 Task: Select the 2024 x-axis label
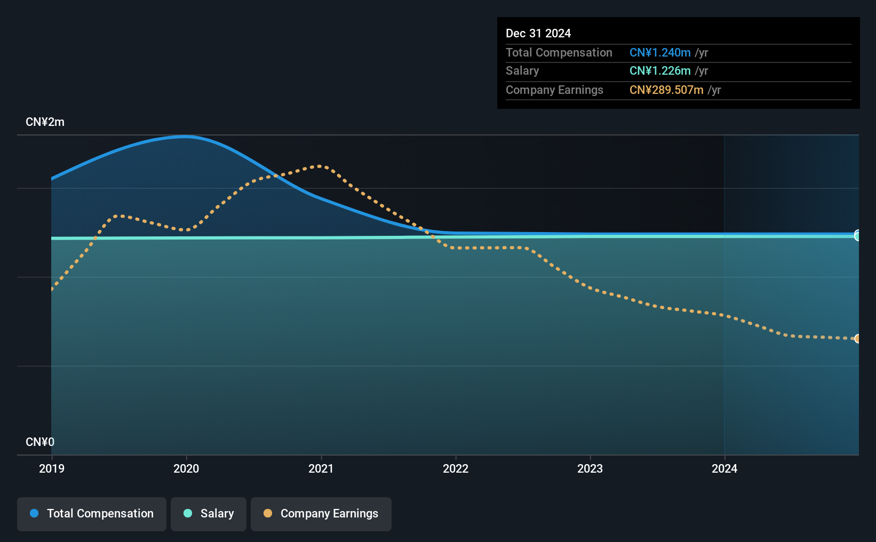coord(724,468)
